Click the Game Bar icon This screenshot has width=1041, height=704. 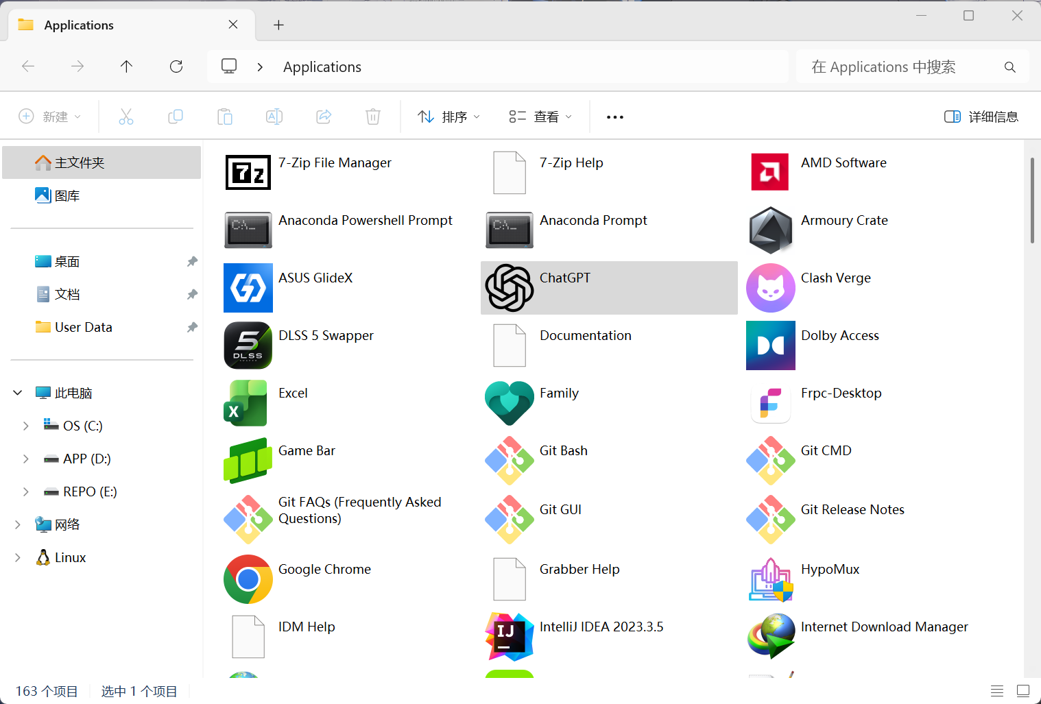coord(248,461)
